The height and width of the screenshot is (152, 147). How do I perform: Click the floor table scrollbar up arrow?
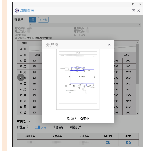pyautogui.click(x=137, y=43)
